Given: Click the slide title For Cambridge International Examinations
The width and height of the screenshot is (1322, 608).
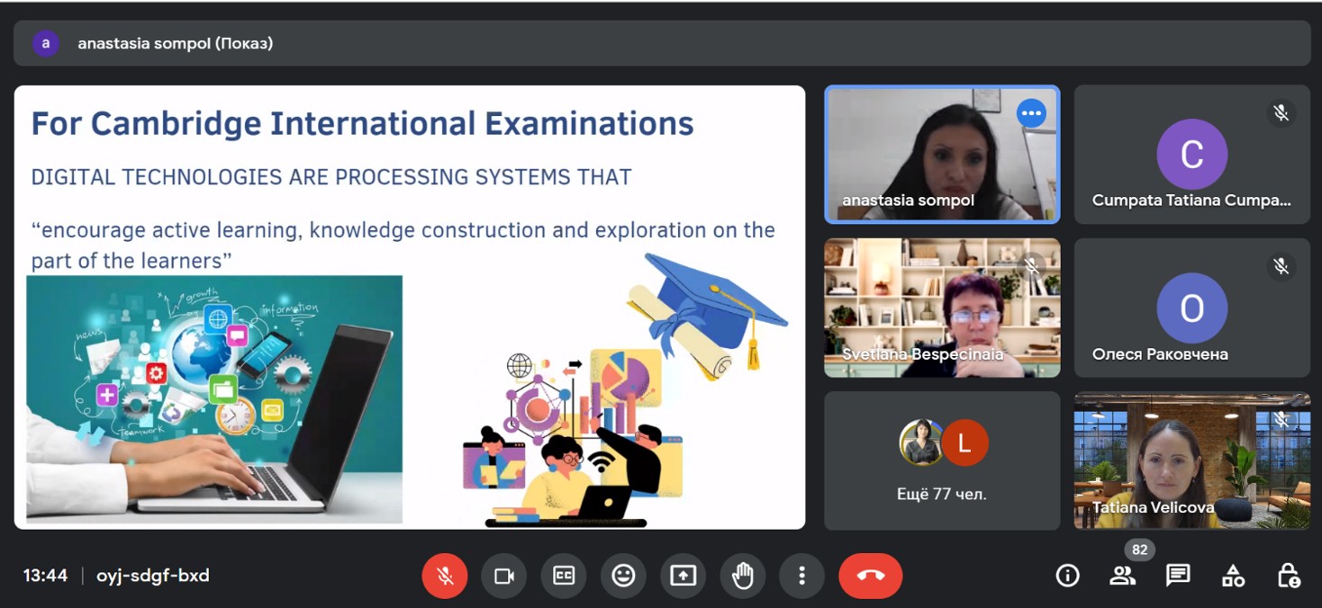Looking at the screenshot, I should tap(362, 123).
